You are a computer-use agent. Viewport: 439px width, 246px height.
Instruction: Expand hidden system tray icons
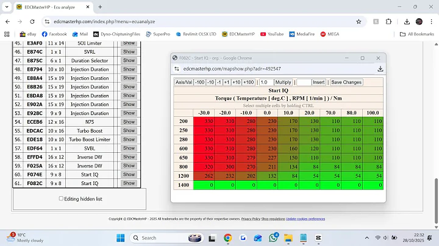tap(367, 238)
